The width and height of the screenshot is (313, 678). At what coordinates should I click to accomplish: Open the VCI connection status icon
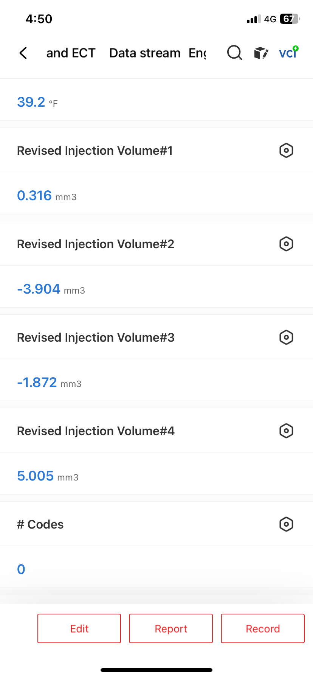pyautogui.click(x=289, y=53)
